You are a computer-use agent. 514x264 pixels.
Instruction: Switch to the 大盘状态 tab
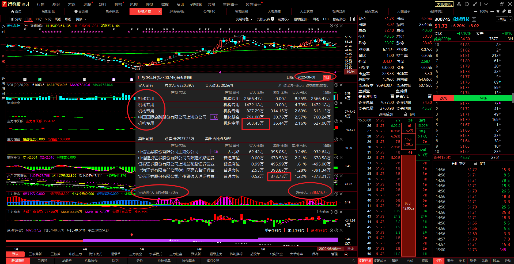tap(307, 11)
